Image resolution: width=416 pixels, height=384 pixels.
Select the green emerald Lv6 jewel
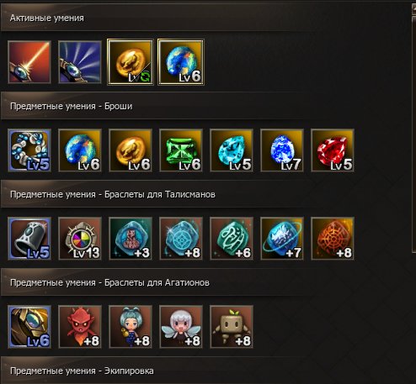pos(181,150)
